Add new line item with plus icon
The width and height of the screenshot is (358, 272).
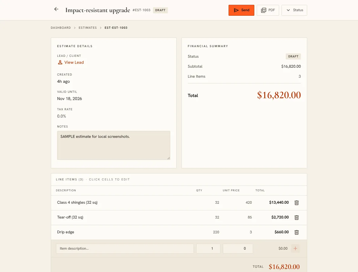click(x=295, y=248)
